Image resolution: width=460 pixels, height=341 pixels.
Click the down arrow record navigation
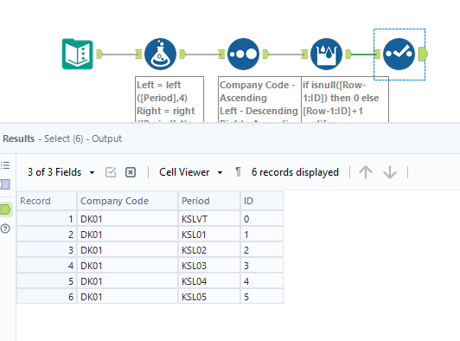point(390,172)
